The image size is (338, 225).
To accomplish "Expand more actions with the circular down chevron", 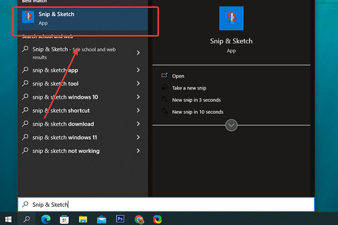I will [231, 125].
